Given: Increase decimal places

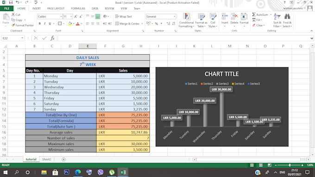Looking at the screenshot, I should 168,24.
